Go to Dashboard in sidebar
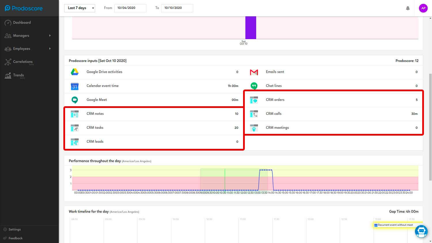Screen dimensions: 432x243 [x=22, y=22]
